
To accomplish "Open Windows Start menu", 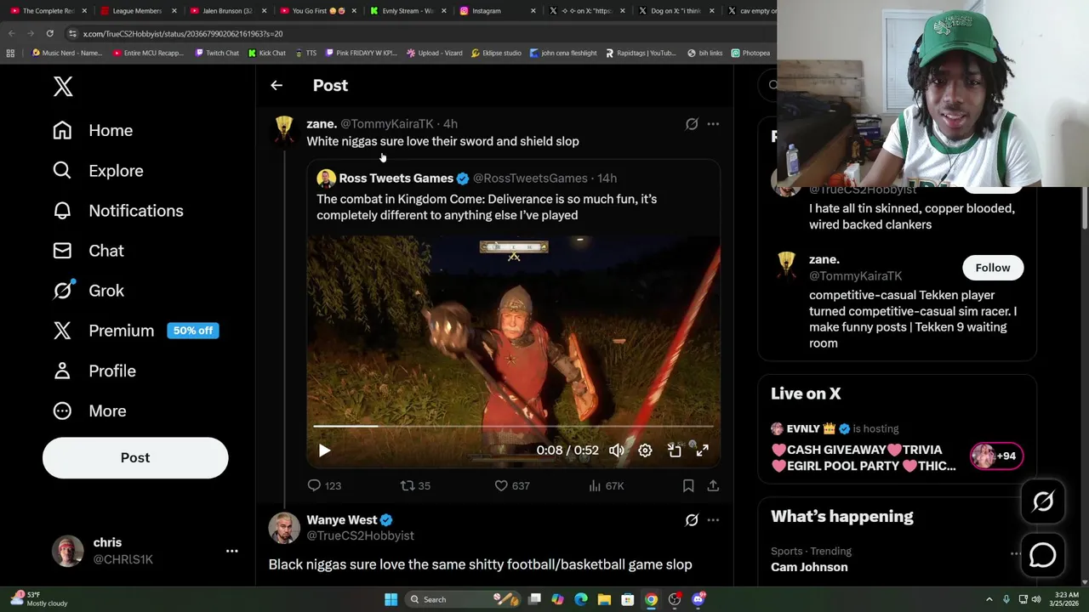I will point(391,599).
